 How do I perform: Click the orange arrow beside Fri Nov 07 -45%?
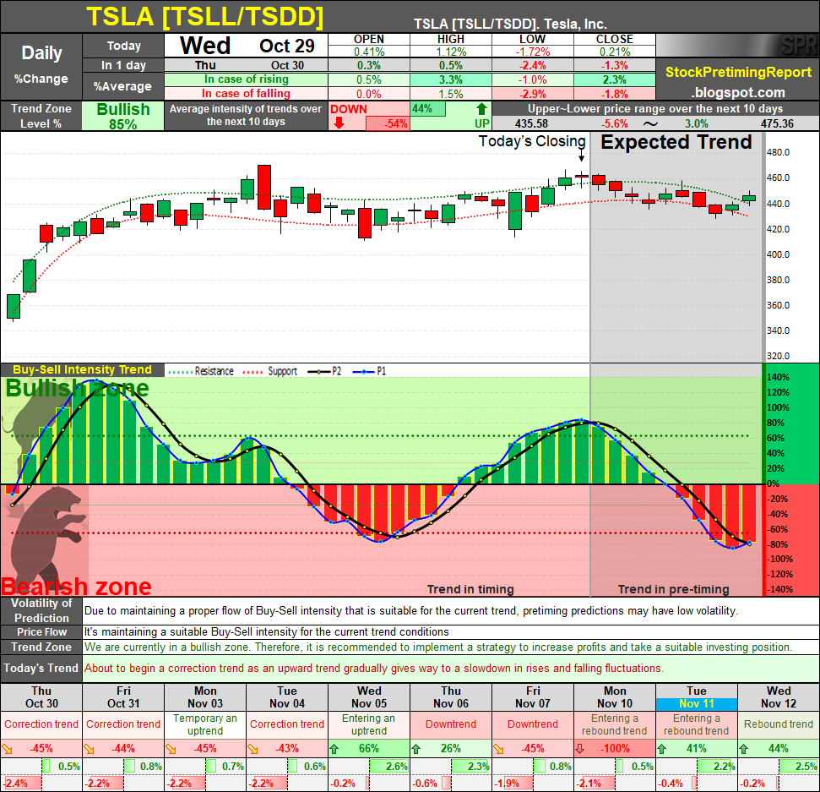click(498, 749)
